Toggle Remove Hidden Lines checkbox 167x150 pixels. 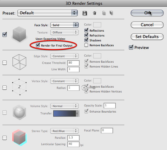(x=86, y=66)
